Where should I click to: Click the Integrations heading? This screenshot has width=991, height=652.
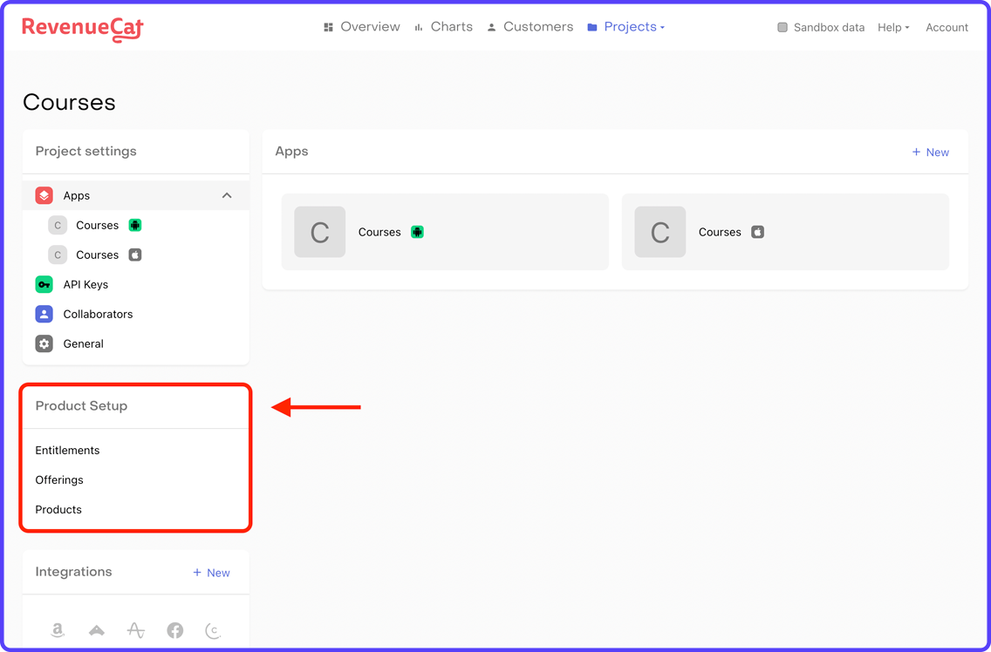pos(73,572)
